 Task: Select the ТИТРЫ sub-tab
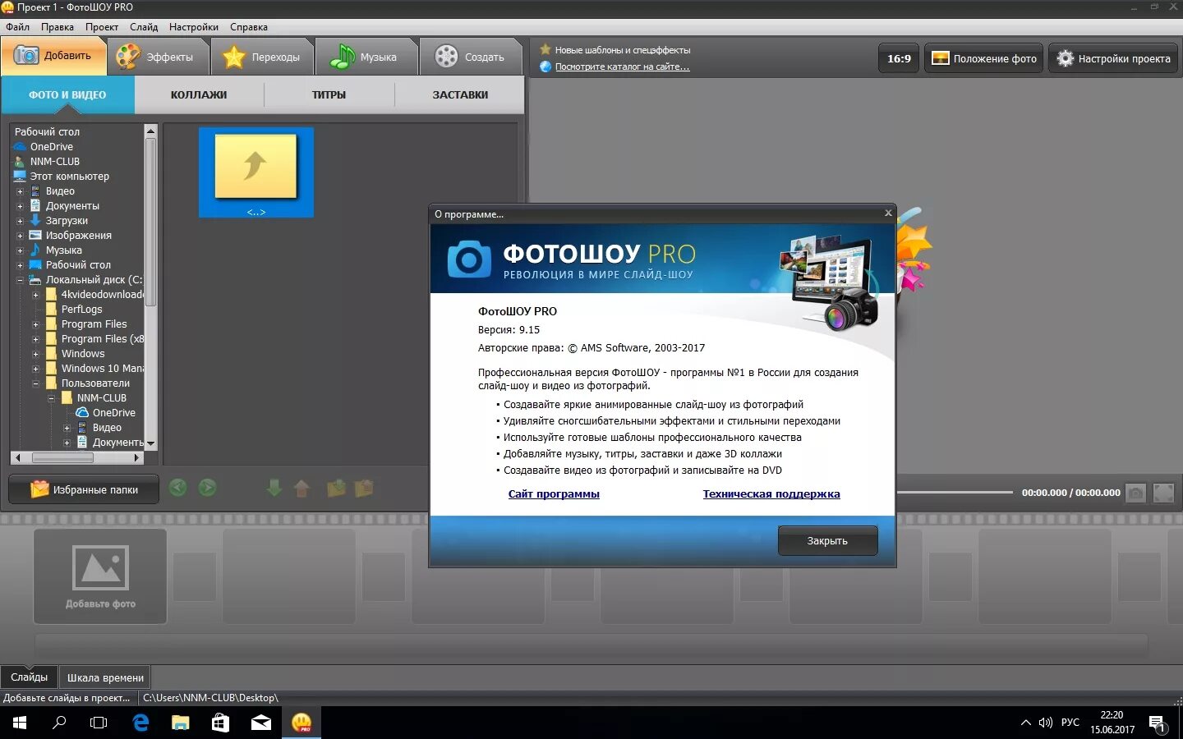click(x=329, y=94)
